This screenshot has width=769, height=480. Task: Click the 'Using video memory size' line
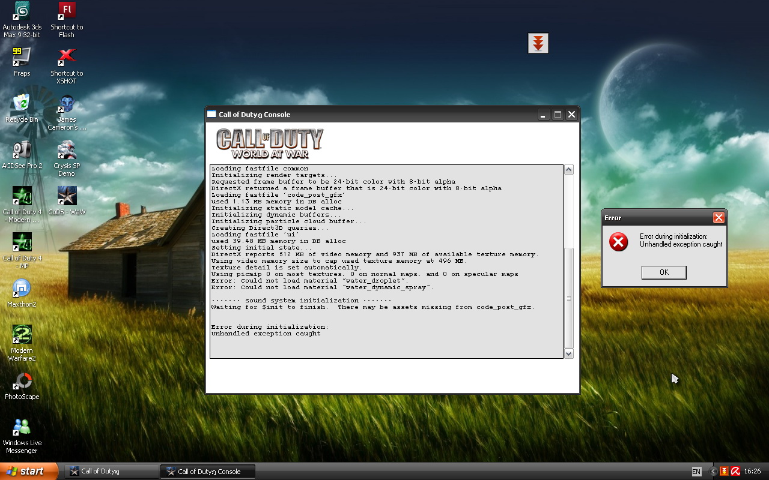coord(339,261)
